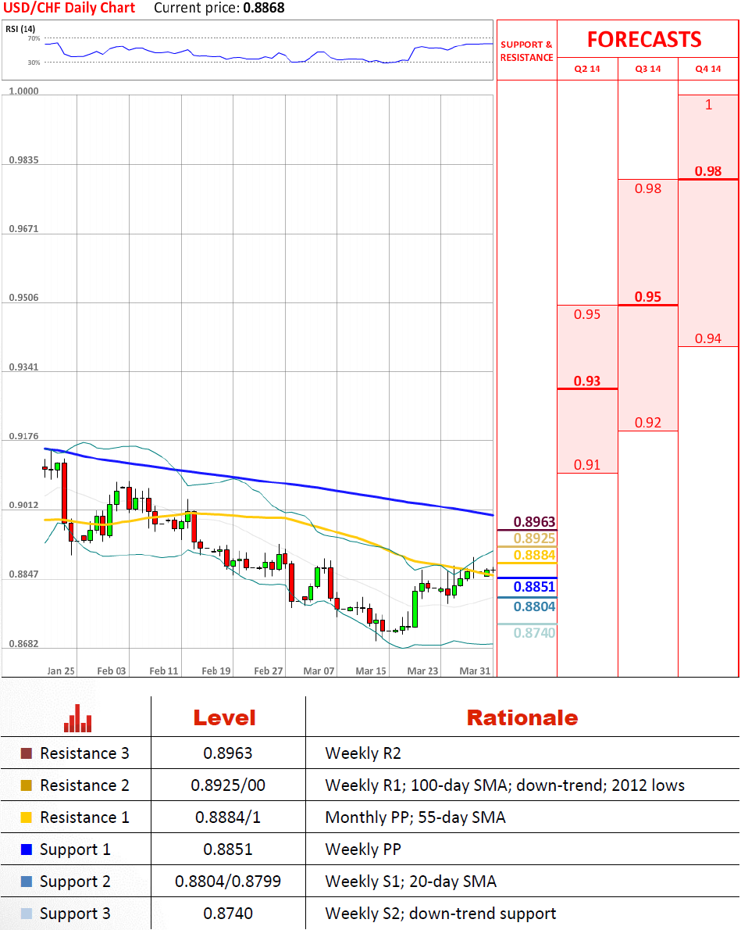Image resolution: width=741 pixels, height=930 pixels.
Task: Click the Resistance 2 gold color swatch
Action: click(26, 785)
